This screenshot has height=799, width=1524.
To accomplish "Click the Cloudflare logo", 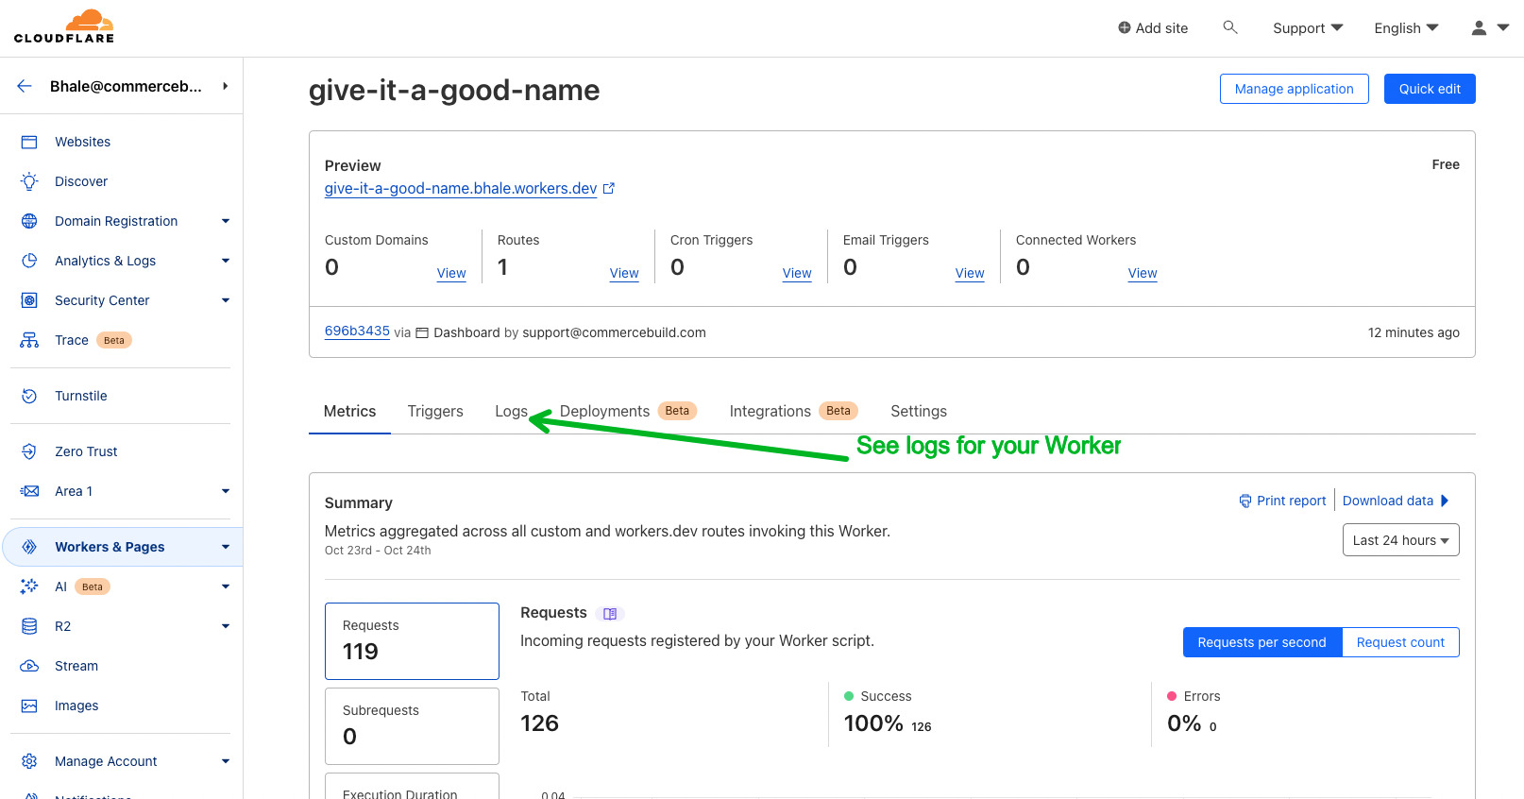I will (x=64, y=27).
